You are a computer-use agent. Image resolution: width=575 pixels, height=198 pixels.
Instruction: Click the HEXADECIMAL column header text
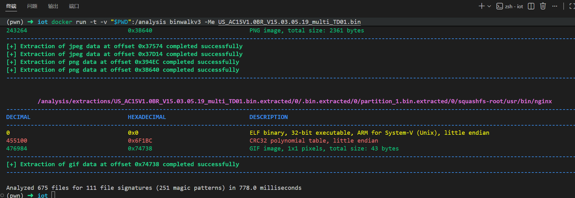[x=147, y=117]
